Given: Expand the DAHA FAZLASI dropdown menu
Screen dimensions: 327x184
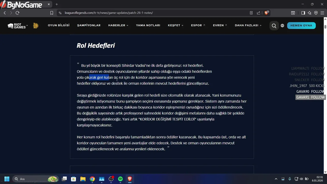Looking at the screenshot, I should click(248, 26).
